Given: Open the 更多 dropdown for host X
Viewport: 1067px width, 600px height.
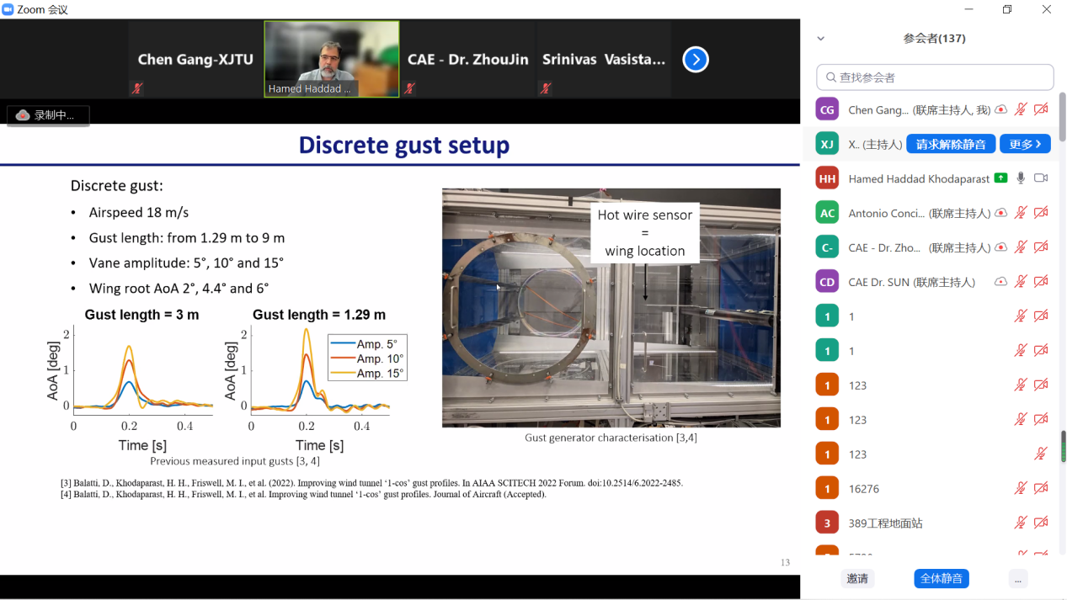Looking at the screenshot, I should 1025,144.
